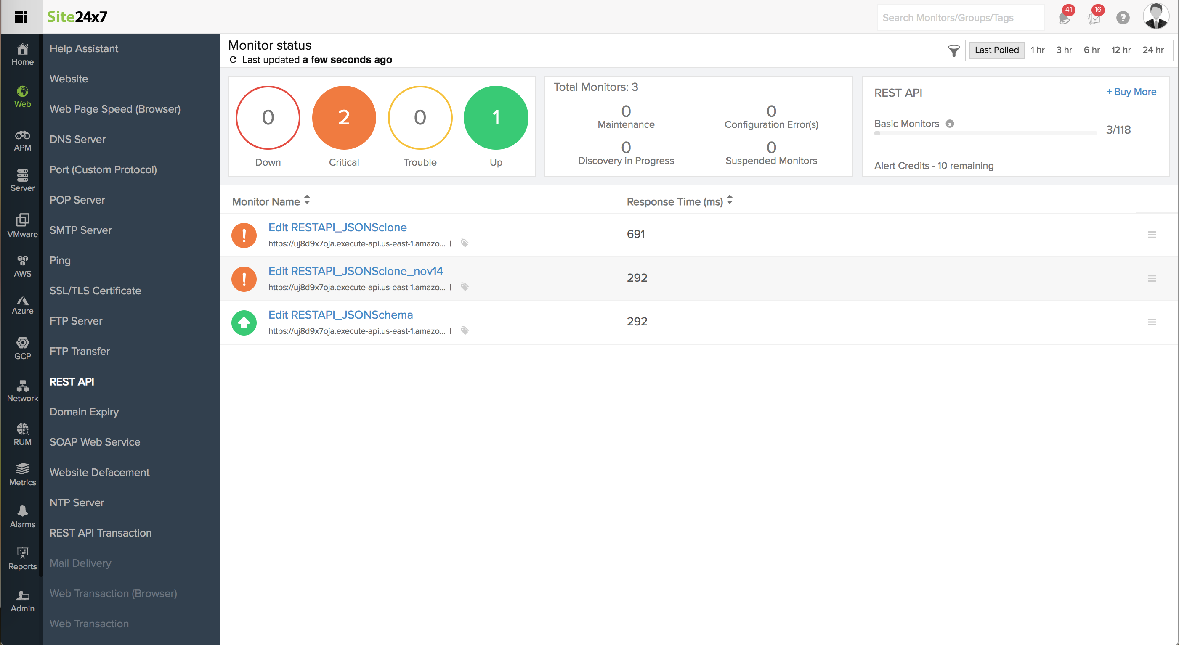The width and height of the screenshot is (1179, 645).
Task: Toggle the Down monitors filter circle
Action: (x=268, y=118)
